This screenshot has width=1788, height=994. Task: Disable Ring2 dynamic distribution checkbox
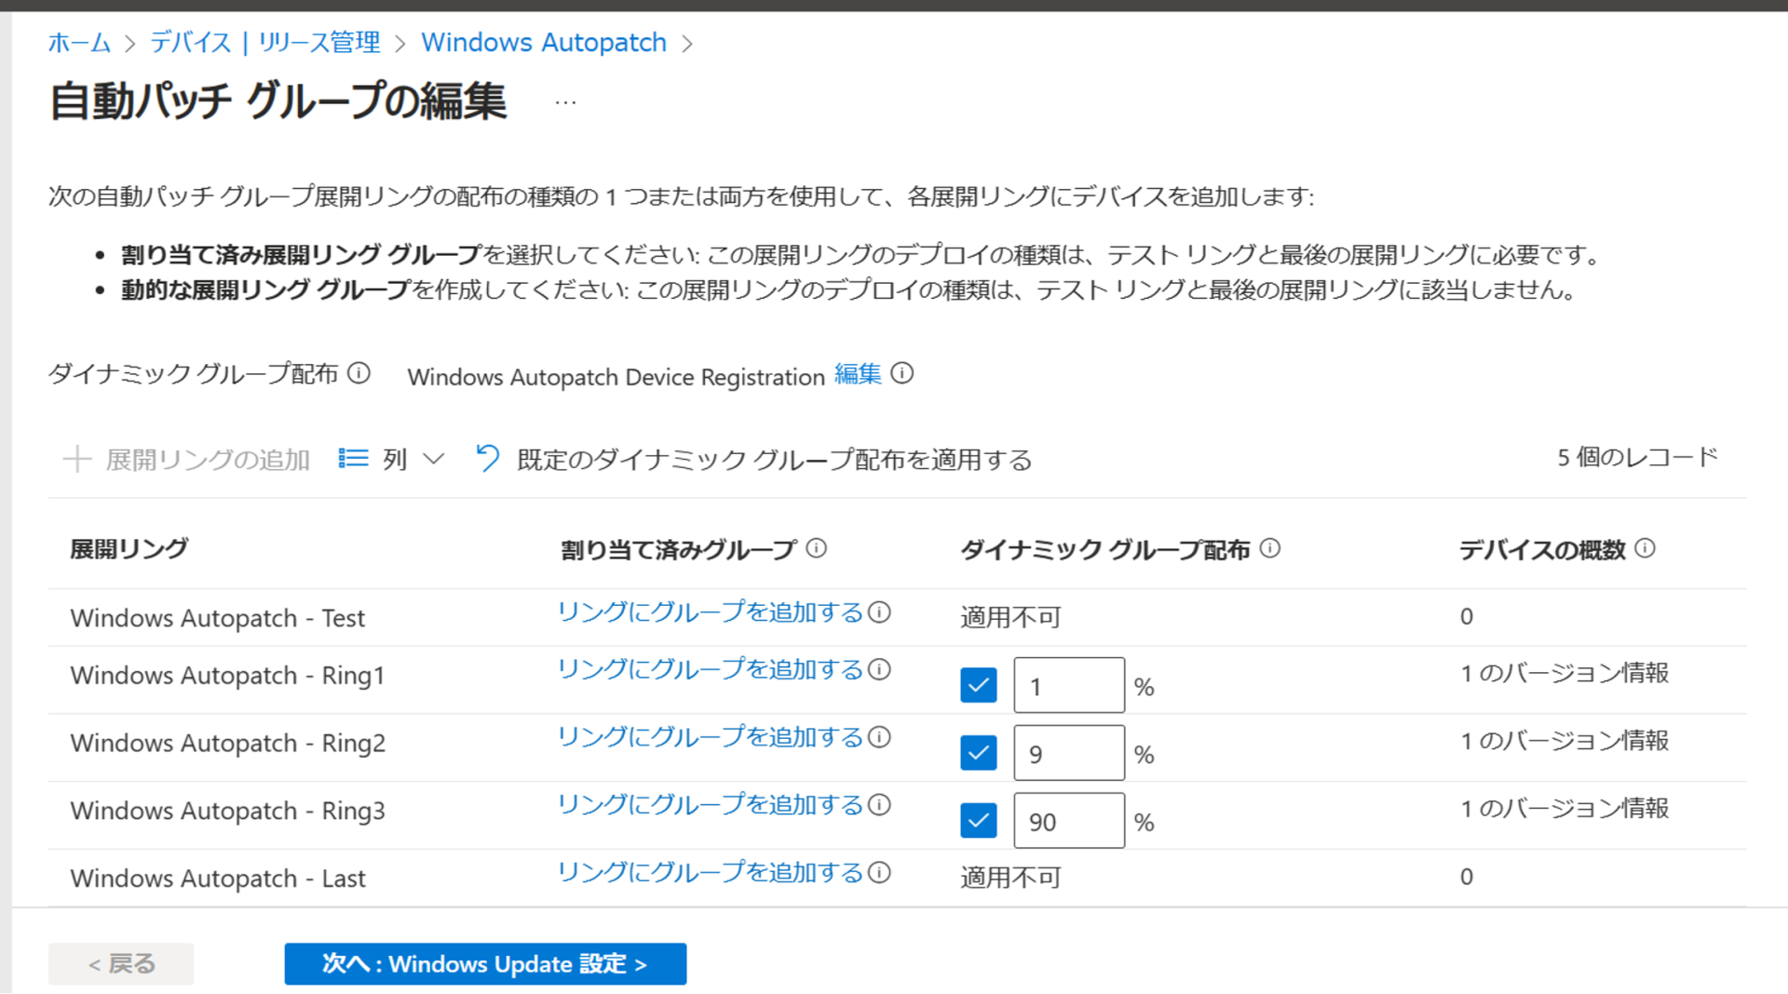[978, 752]
